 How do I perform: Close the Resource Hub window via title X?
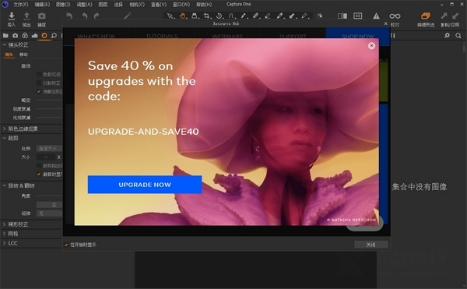(x=386, y=23)
